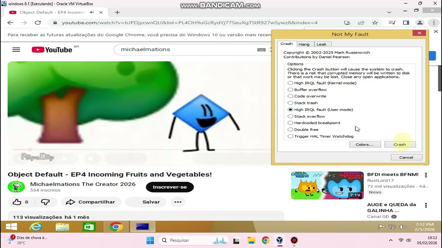Open Windows Store in VM taskbar
Image resolution: width=442 pixels, height=248 pixels.
pyautogui.click(x=89, y=227)
